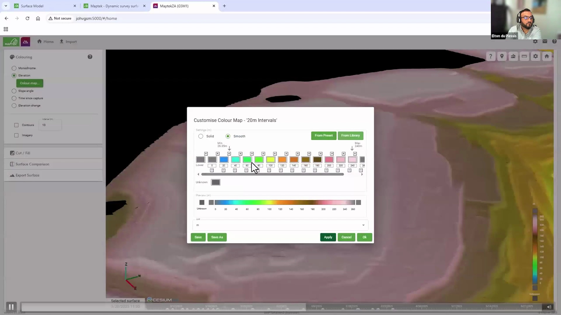Viewport: 561px width, 315px height.
Task: Reset view with the viewer home icon
Action: point(547,57)
